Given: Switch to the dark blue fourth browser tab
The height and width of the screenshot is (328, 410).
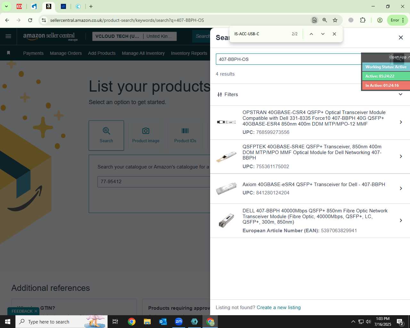Looking at the screenshot, I should [x=63, y=6].
